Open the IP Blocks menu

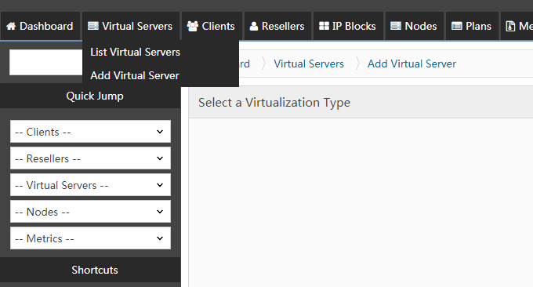pyautogui.click(x=348, y=26)
